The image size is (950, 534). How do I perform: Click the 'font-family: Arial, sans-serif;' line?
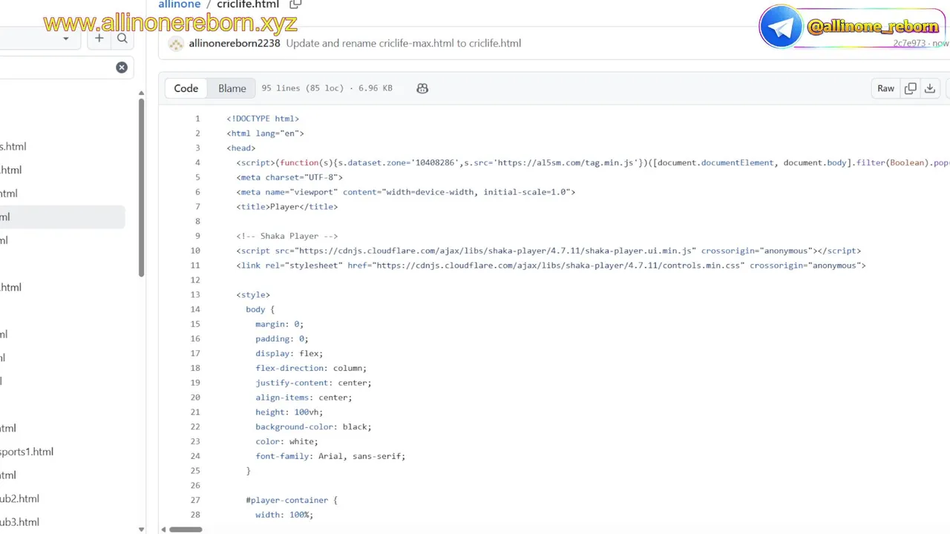click(x=330, y=456)
